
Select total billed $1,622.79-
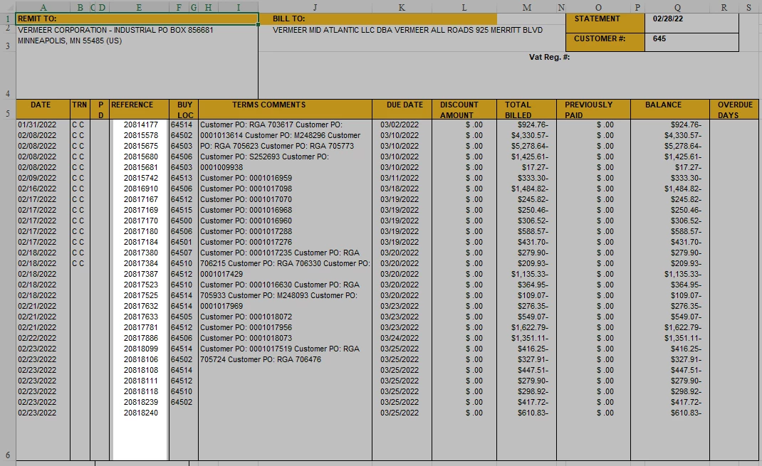[x=530, y=328]
